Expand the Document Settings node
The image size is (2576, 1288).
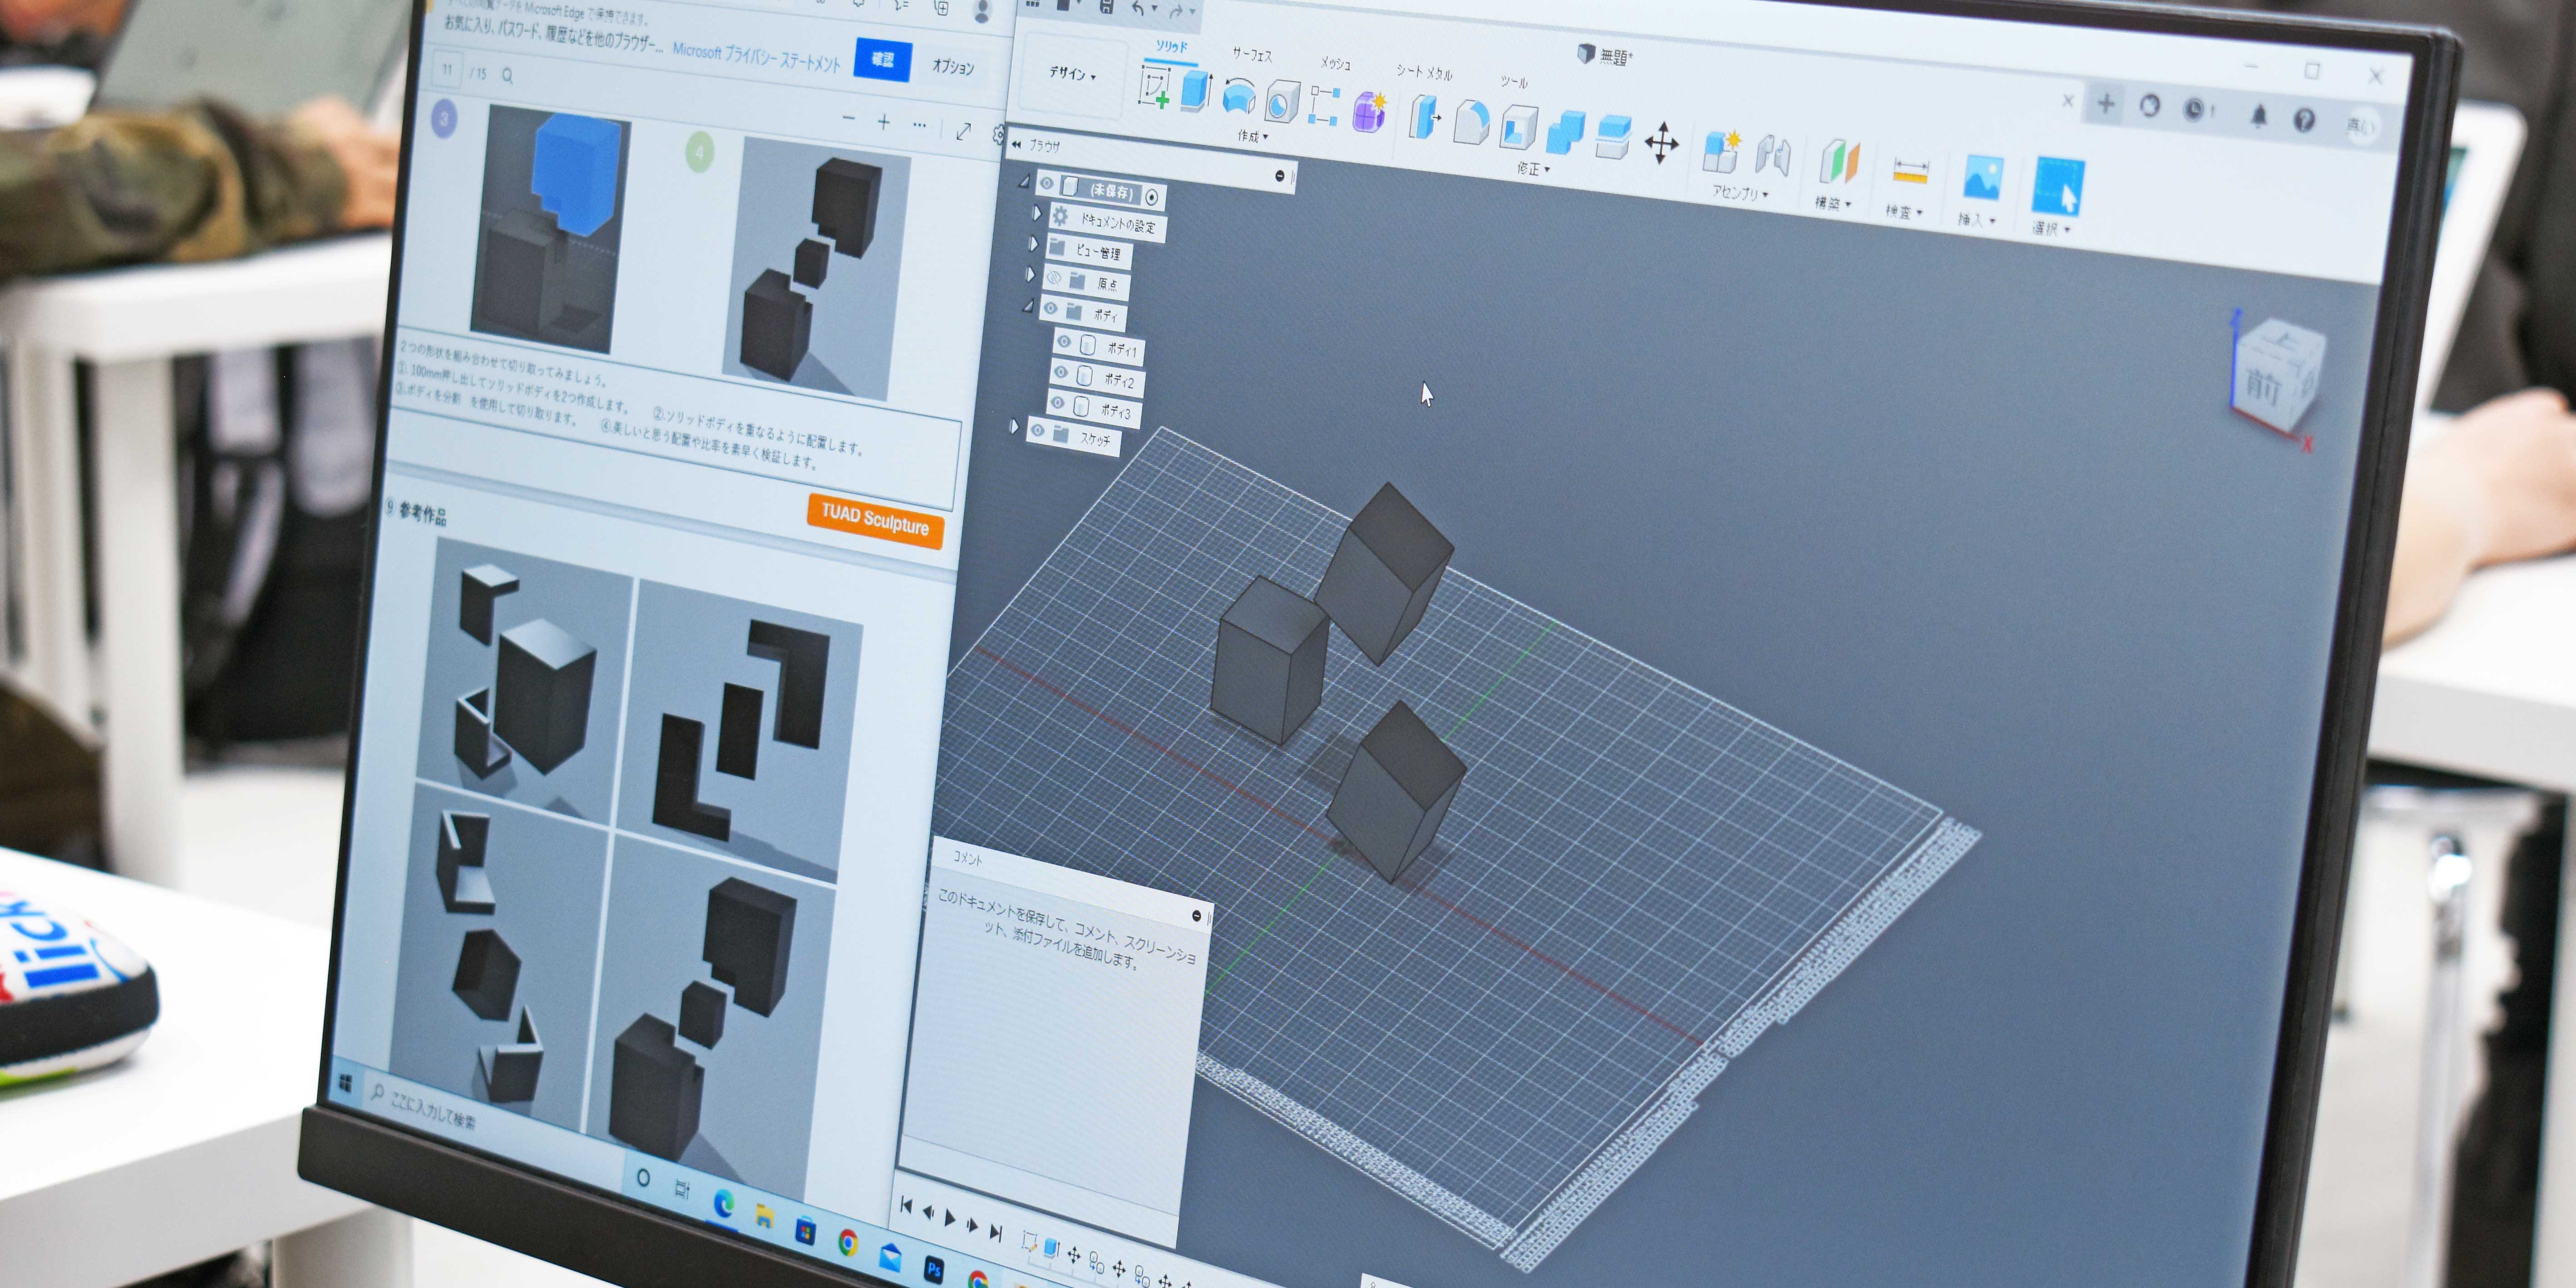click(1036, 212)
